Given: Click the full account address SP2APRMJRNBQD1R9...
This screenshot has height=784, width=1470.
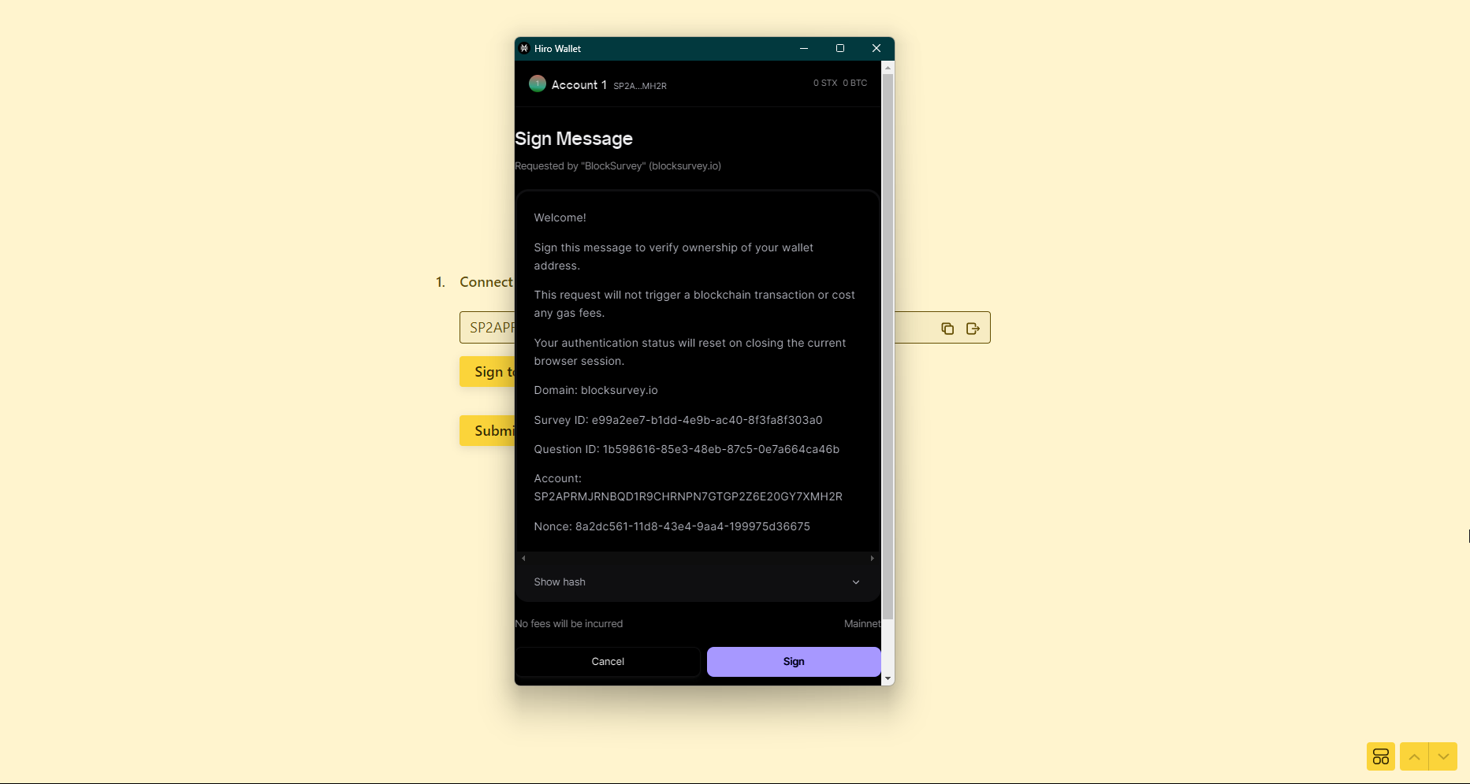Looking at the screenshot, I should [x=688, y=497].
